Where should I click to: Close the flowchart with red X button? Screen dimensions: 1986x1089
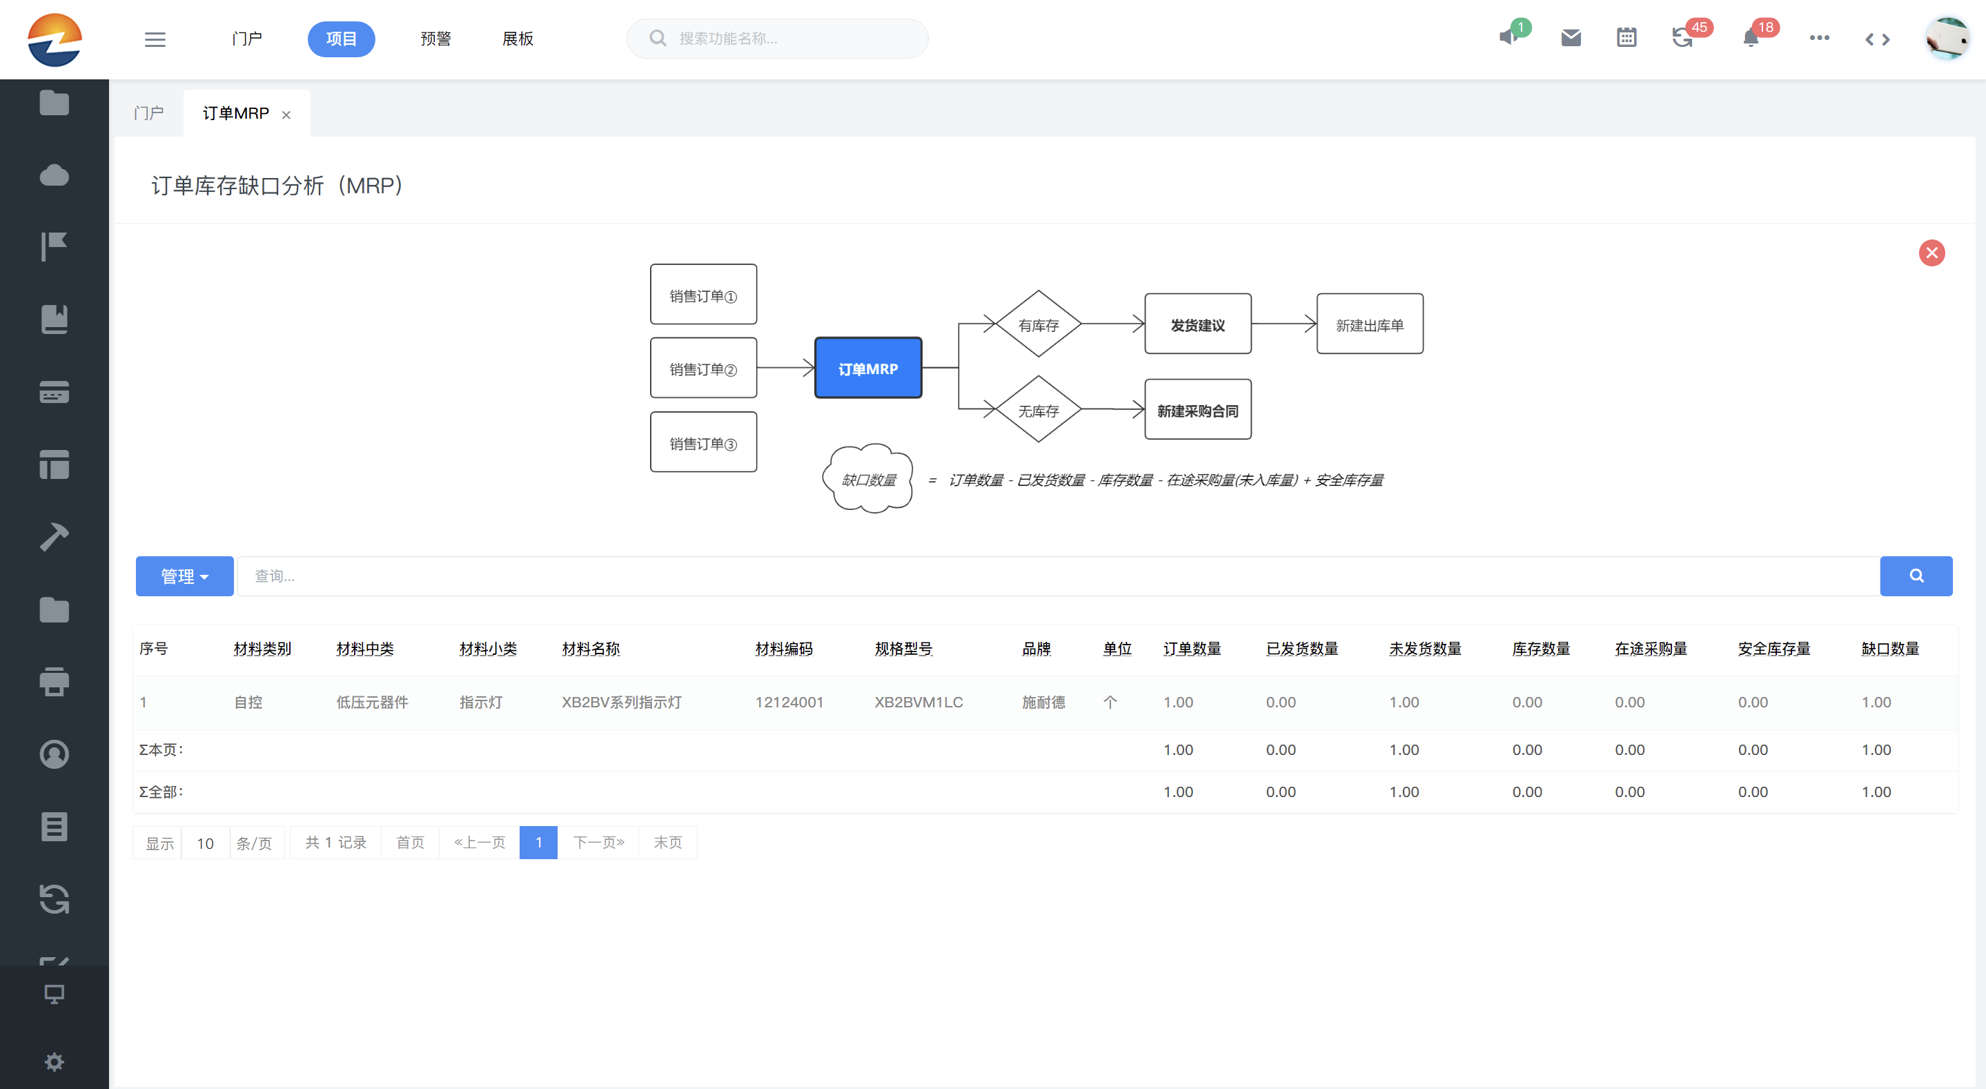1931,253
